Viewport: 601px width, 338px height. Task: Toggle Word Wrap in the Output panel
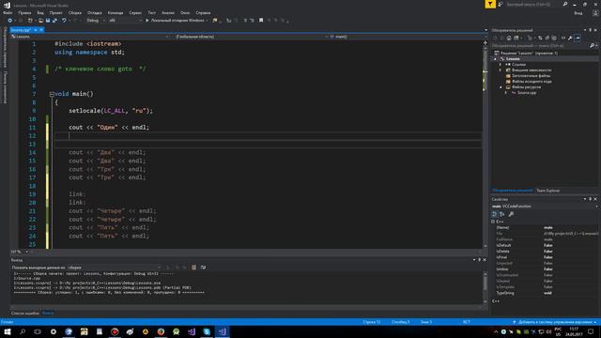(203, 268)
